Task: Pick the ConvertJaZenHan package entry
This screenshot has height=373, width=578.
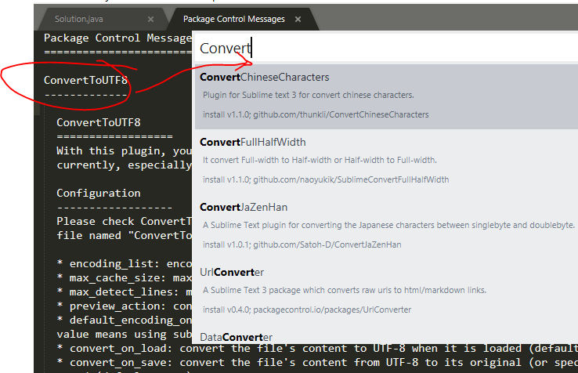Action: point(386,226)
